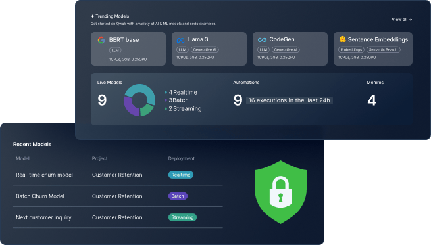Click the Meta icon on Llama 3 card
Screen dimensions: 431x245
[x=180, y=40]
